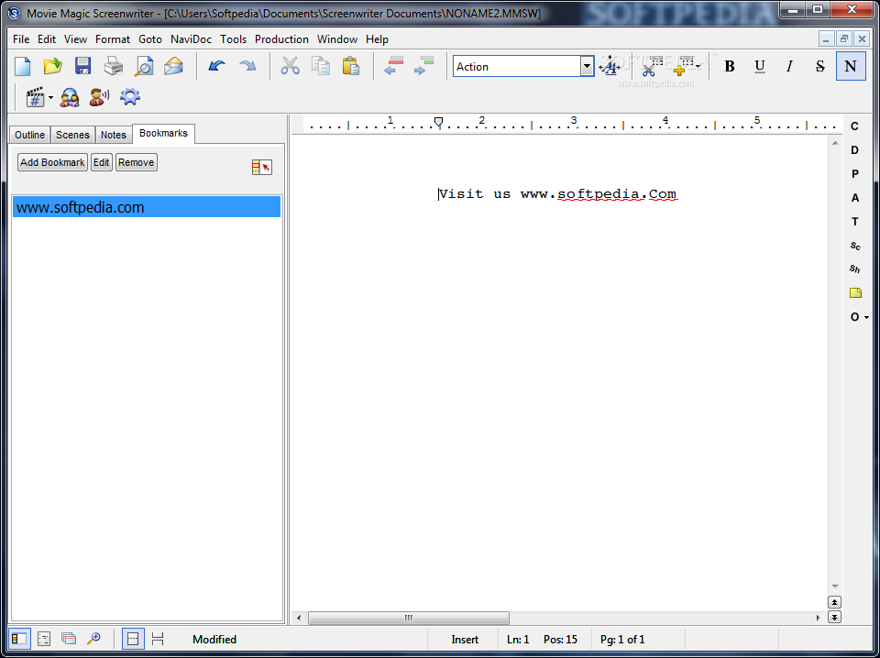The width and height of the screenshot is (880, 658).
Task: Expand the yellow plus page icon dropdown arrow
Action: click(x=698, y=66)
